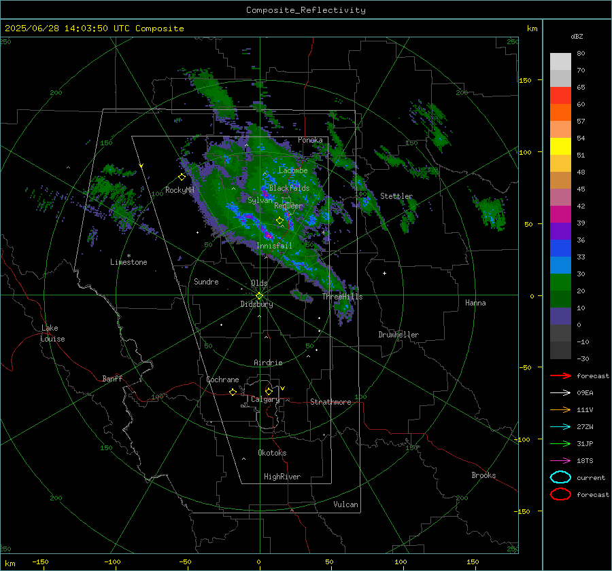Click the RedDeer city label
This screenshot has height=571, width=612.
click(x=288, y=206)
